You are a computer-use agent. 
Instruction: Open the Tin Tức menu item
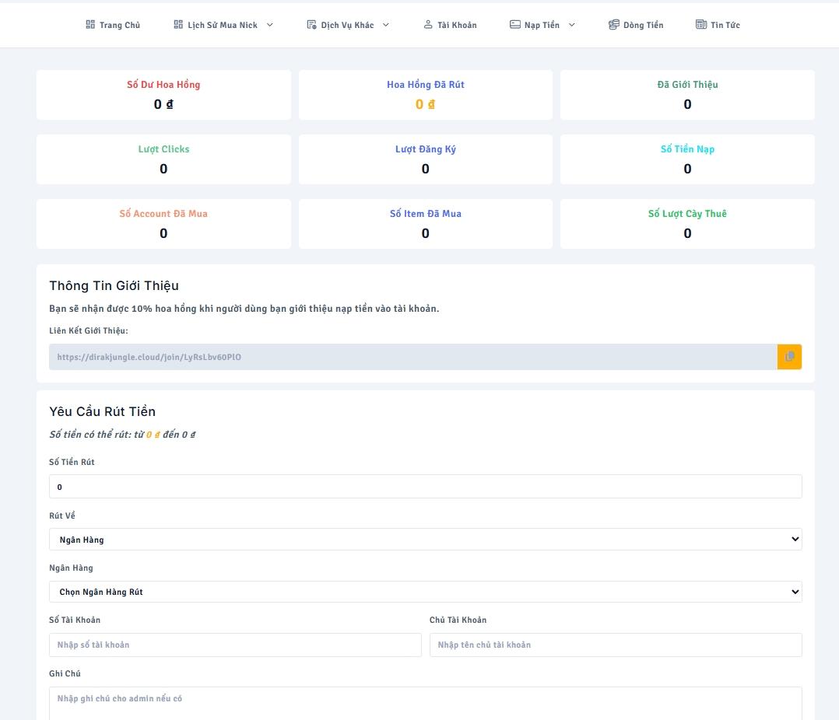coord(725,25)
